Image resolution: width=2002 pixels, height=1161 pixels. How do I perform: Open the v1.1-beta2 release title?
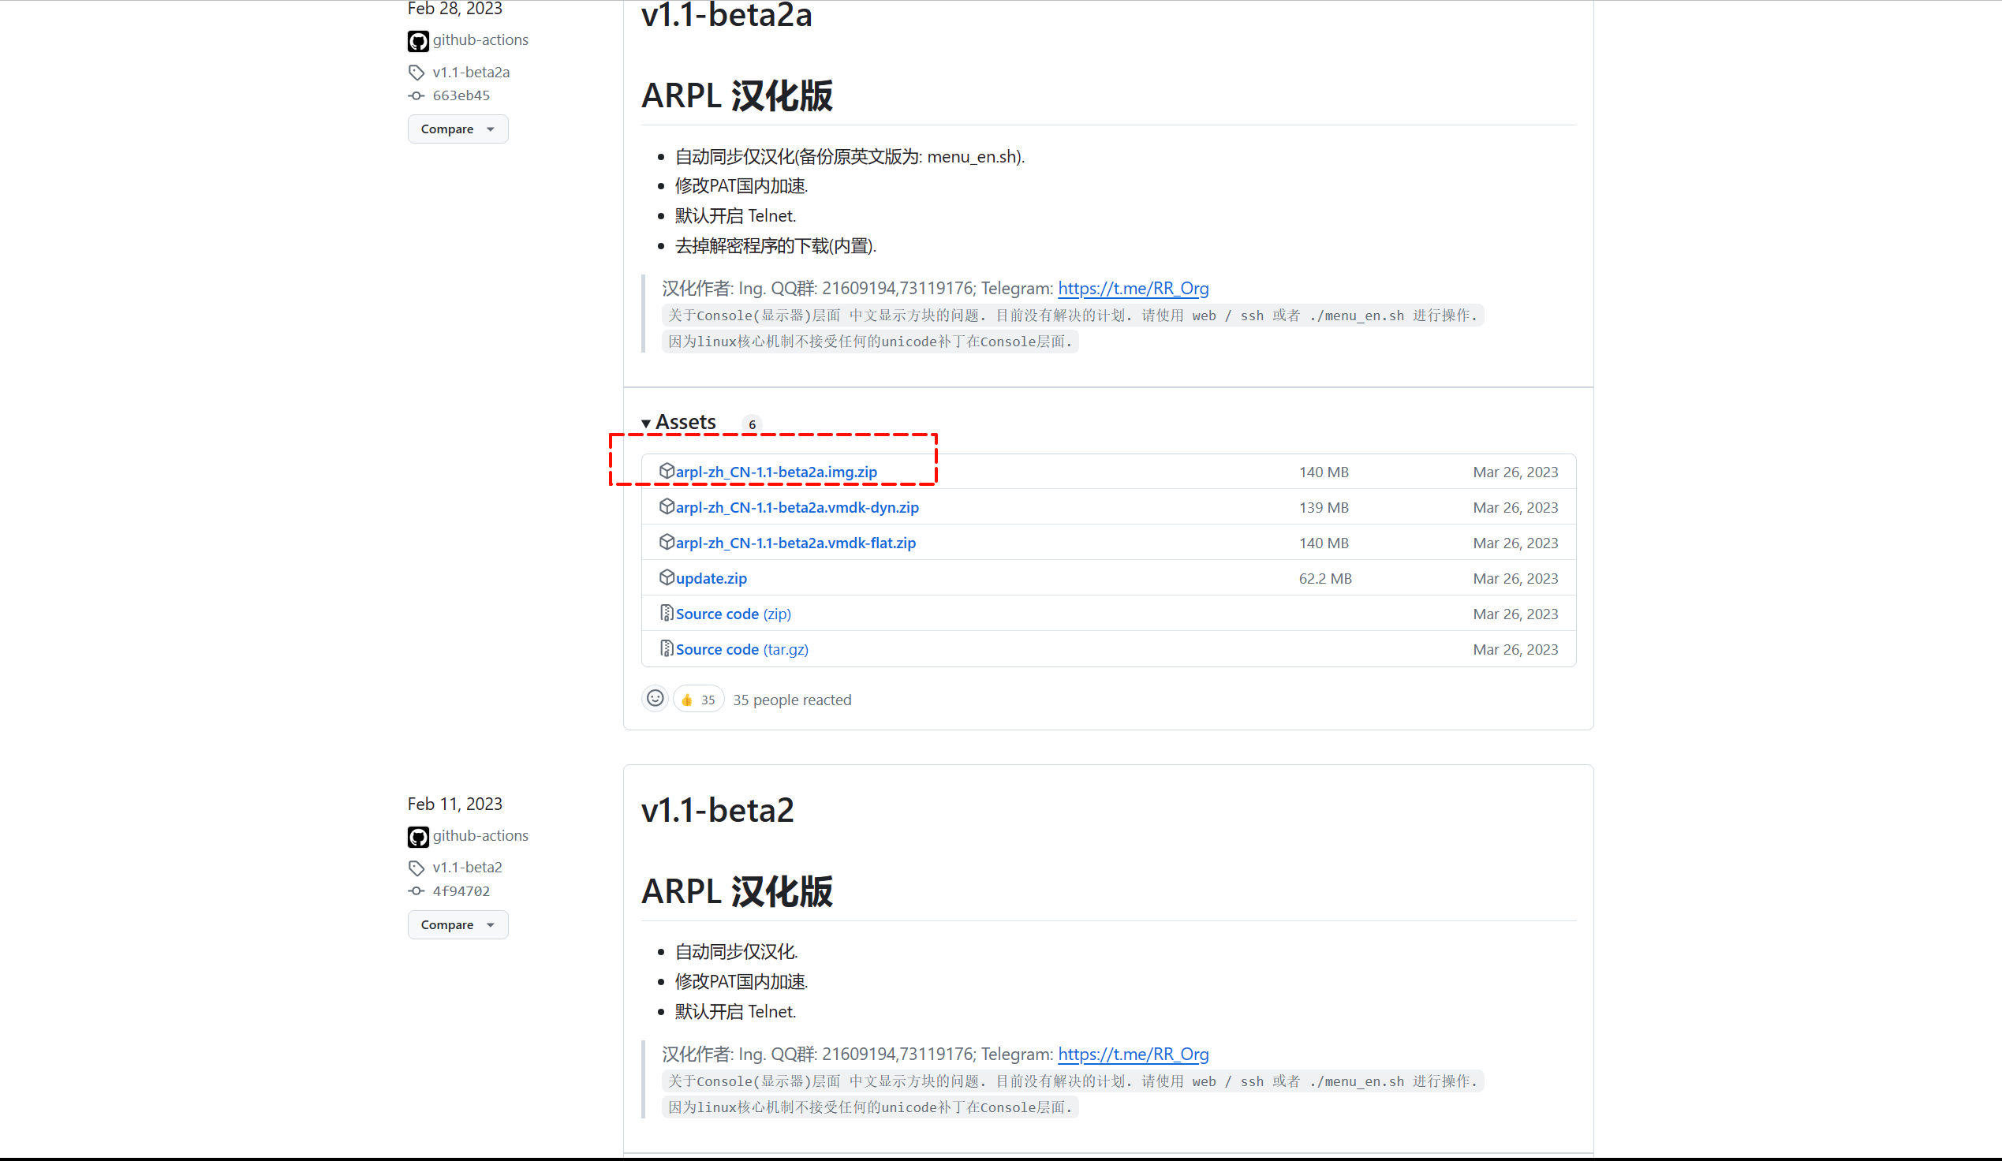click(x=716, y=810)
